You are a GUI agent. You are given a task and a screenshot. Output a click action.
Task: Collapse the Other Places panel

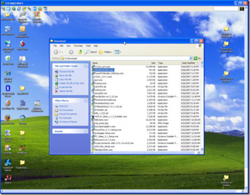(85, 100)
